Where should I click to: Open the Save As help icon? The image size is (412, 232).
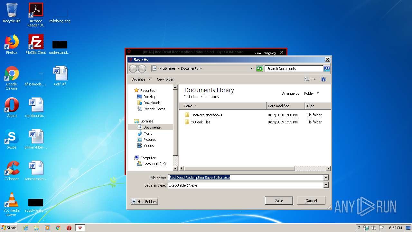click(x=323, y=79)
